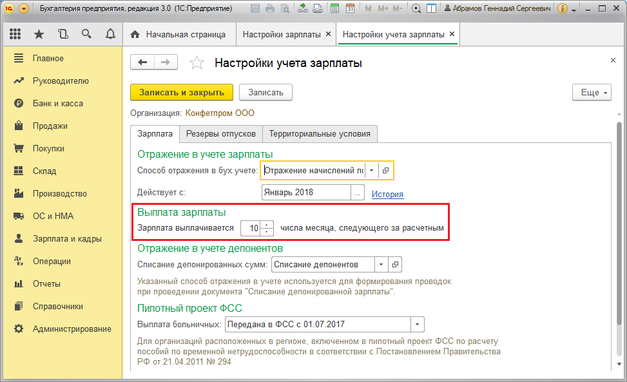
Task: Expand Способ отражения dropdown arrow
Action: click(x=371, y=171)
